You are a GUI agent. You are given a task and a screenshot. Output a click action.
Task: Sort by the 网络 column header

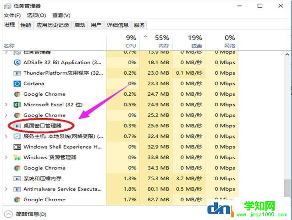click(221, 42)
